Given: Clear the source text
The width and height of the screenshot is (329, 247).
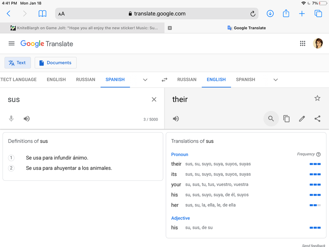Looking at the screenshot, I should click(x=154, y=100).
